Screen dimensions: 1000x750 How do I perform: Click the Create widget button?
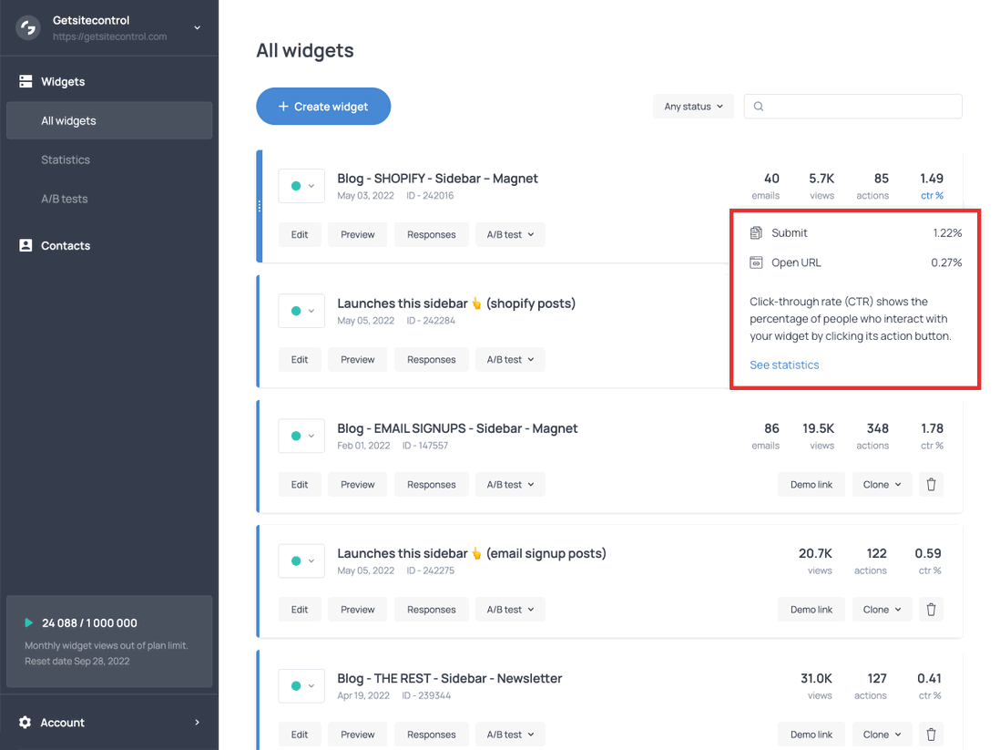323,106
